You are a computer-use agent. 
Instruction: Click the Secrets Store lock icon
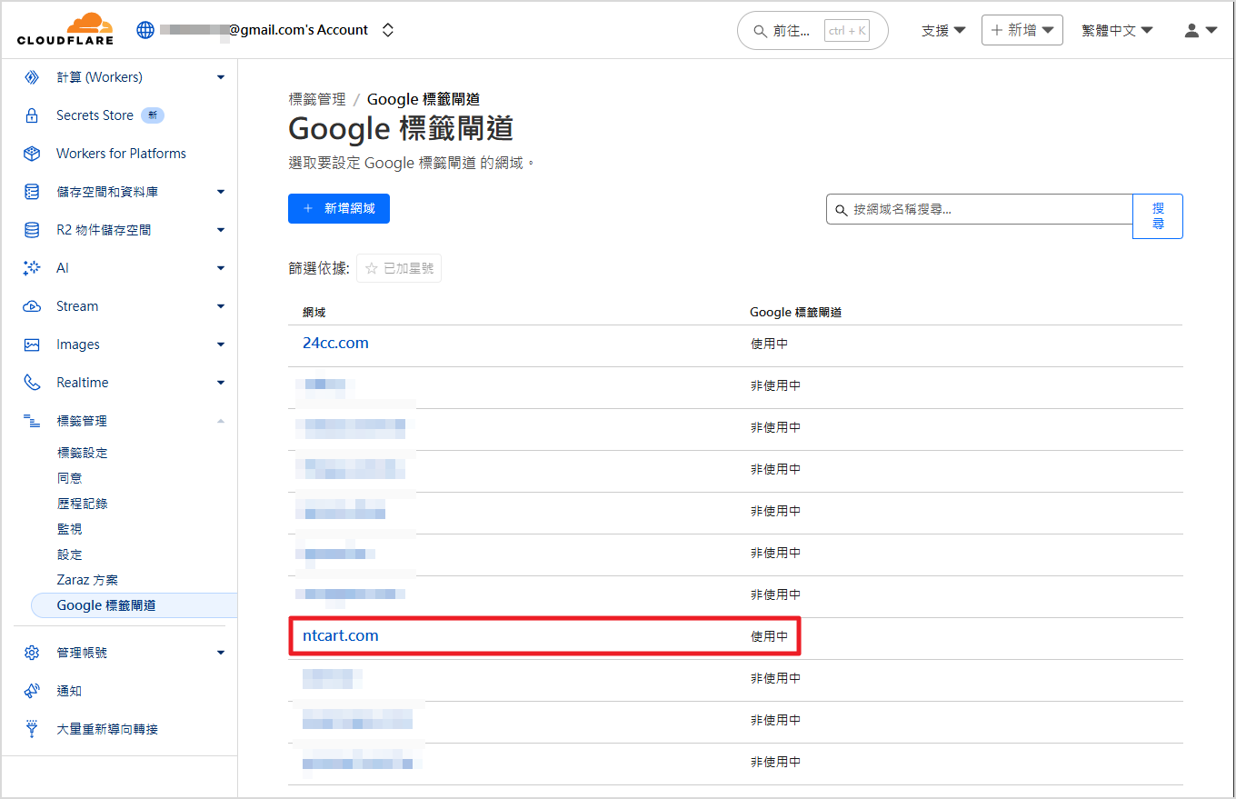tap(32, 115)
